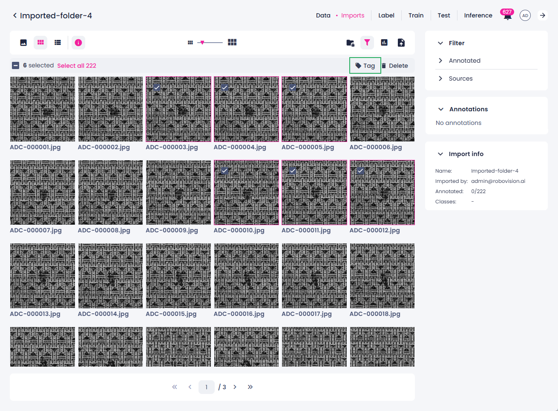This screenshot has width=558, height=411.
Task: Open the Imports tab
Action: point(353,15)
